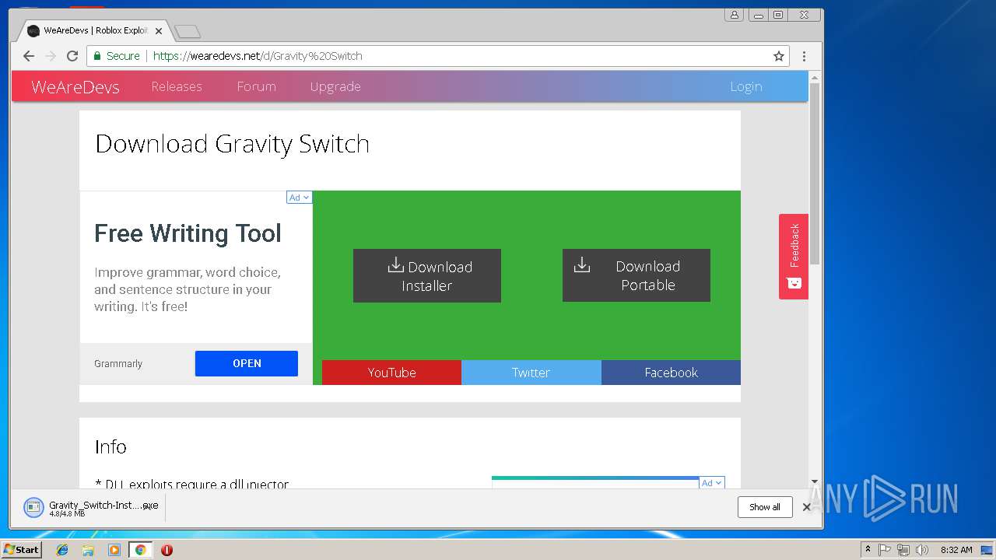Click the blue OPEN button in Grammarly ad

pyautogui.click(x=247, y=363)
